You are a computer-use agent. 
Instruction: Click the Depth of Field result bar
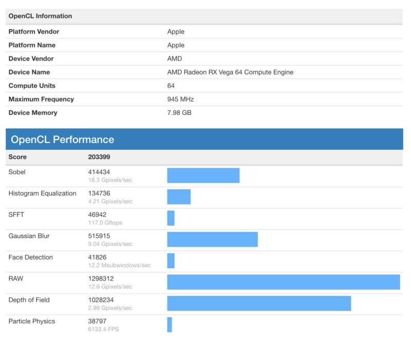(x=259, y=304)
